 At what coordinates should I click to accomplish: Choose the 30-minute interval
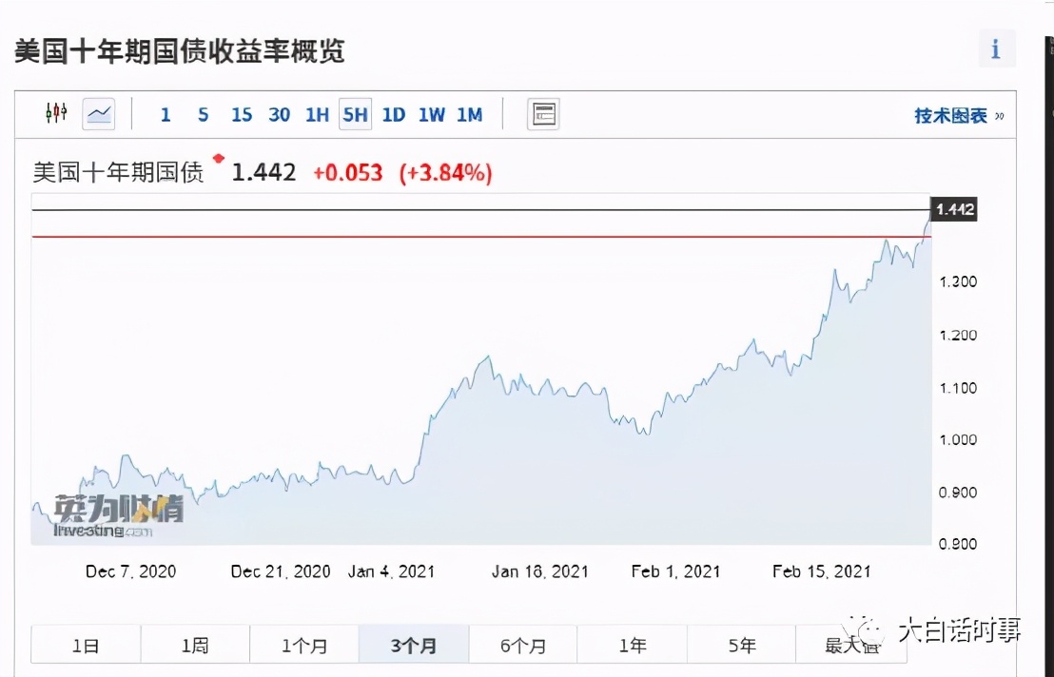[279, 113]
